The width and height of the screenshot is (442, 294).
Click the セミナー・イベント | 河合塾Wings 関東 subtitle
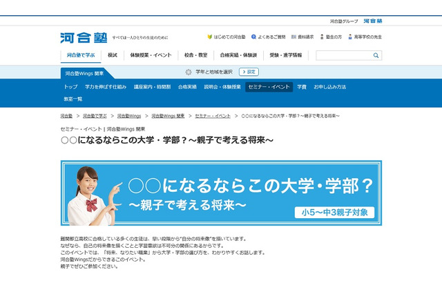tap(103, 129)
